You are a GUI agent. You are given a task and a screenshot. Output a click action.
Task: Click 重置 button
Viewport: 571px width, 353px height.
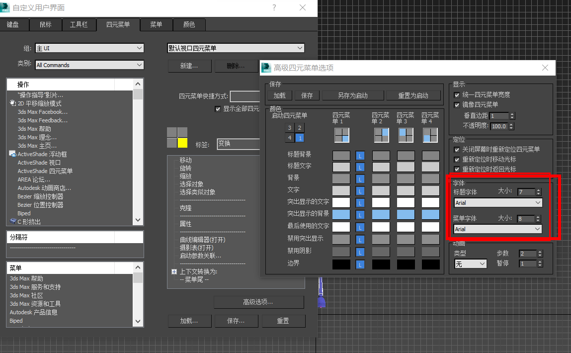(283, 321)
